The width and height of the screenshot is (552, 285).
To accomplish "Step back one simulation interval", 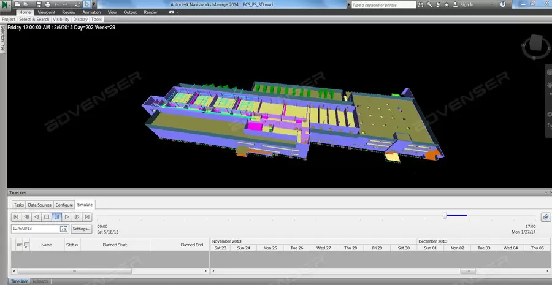I will pos(26,217).
